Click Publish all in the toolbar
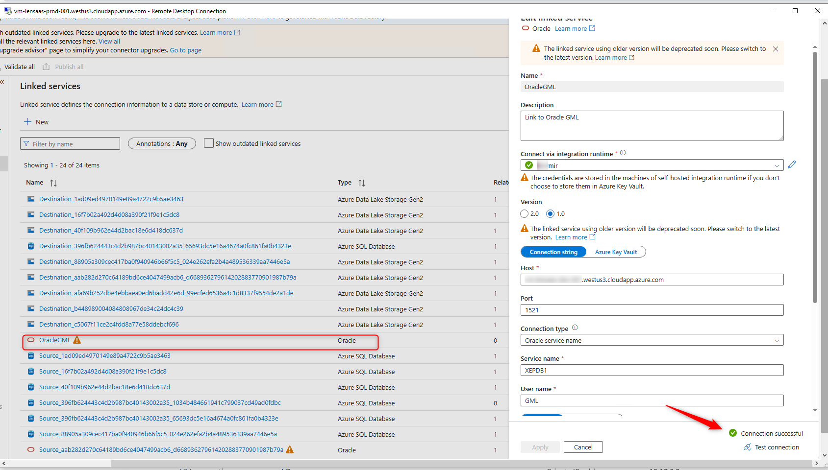 [x=69, y=67]
